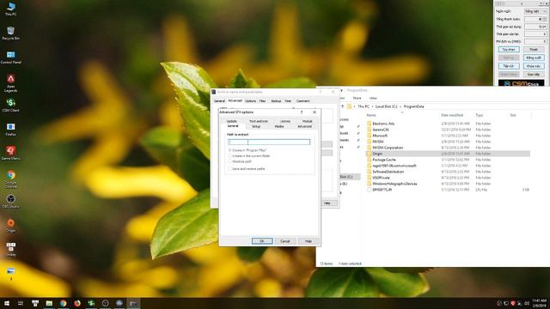Click Package Cache folder icon

[369, 160]
